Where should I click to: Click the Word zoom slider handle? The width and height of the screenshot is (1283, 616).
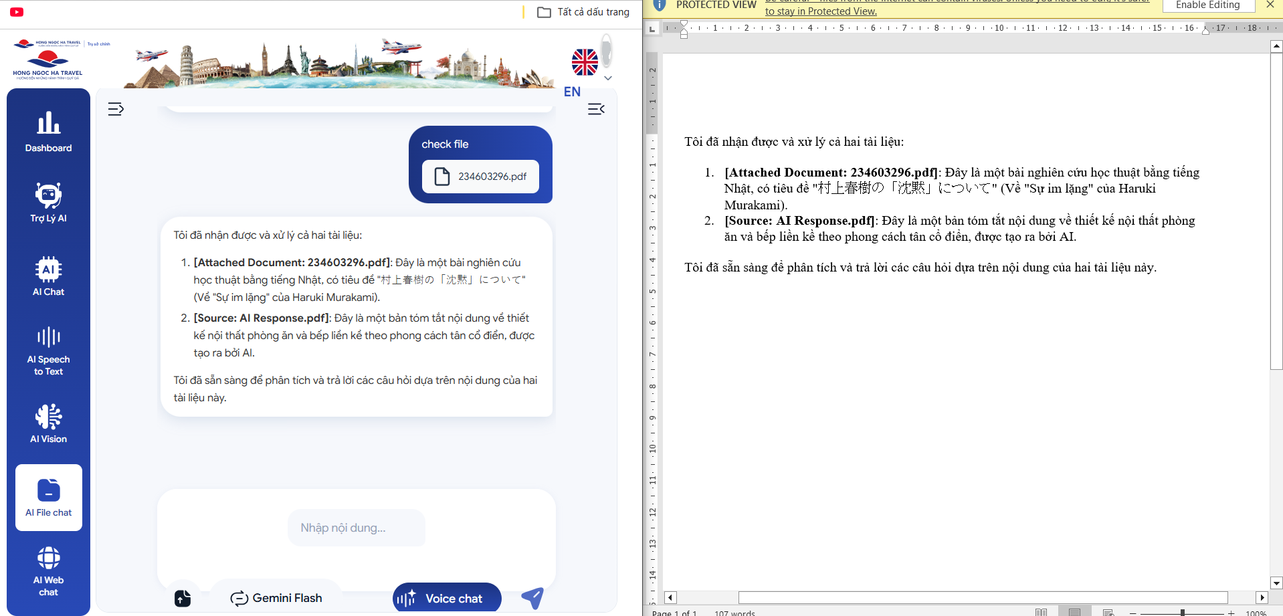coord(1182,612)
